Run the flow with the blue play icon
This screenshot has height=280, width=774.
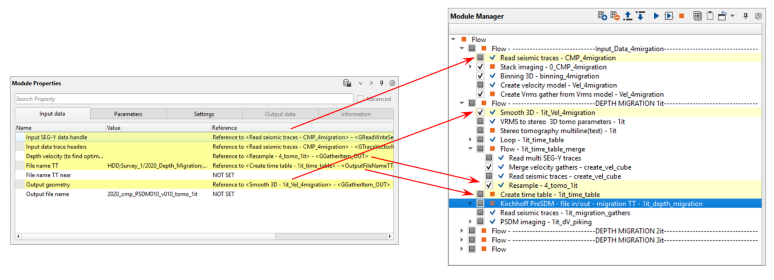[656, 16]
